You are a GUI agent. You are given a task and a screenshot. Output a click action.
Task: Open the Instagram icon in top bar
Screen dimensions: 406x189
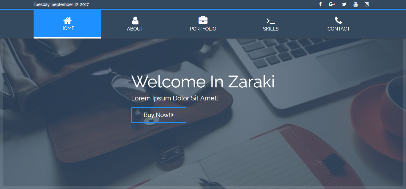pos(367,4)
